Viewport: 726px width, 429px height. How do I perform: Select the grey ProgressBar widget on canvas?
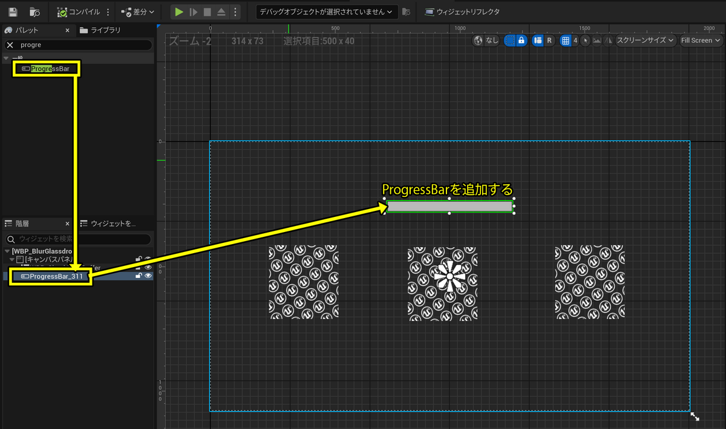[450, 206]
